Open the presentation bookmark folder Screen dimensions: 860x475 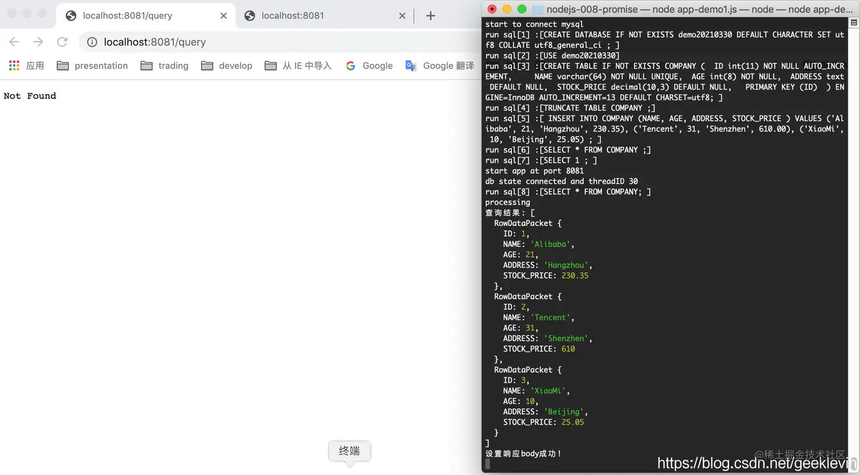[x=93, y=65]
